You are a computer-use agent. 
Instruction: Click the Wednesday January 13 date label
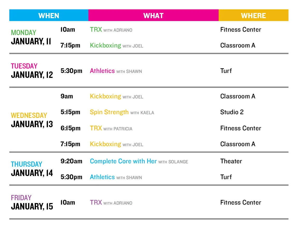coord(32,120)
